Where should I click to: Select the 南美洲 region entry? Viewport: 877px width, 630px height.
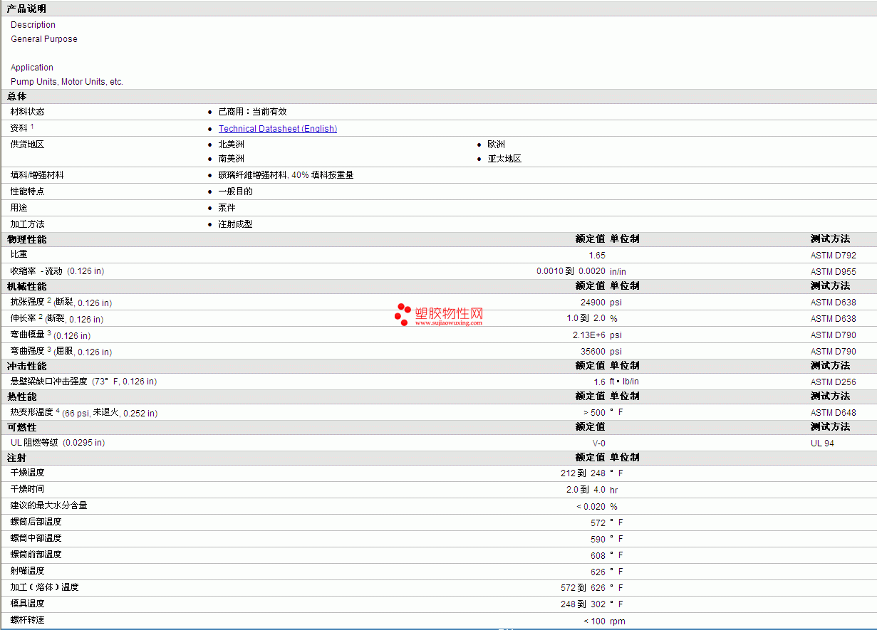click(232, 159)
